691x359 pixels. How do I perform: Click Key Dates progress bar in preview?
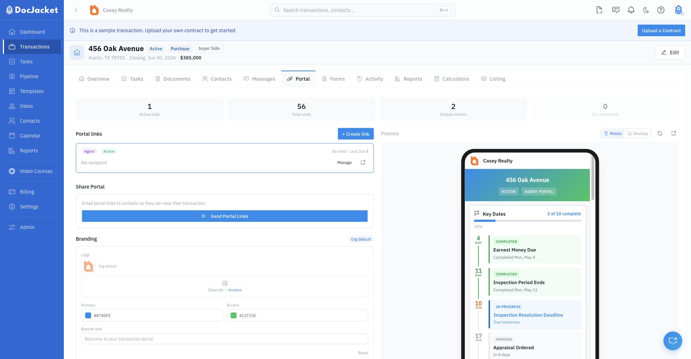[527, 221]
